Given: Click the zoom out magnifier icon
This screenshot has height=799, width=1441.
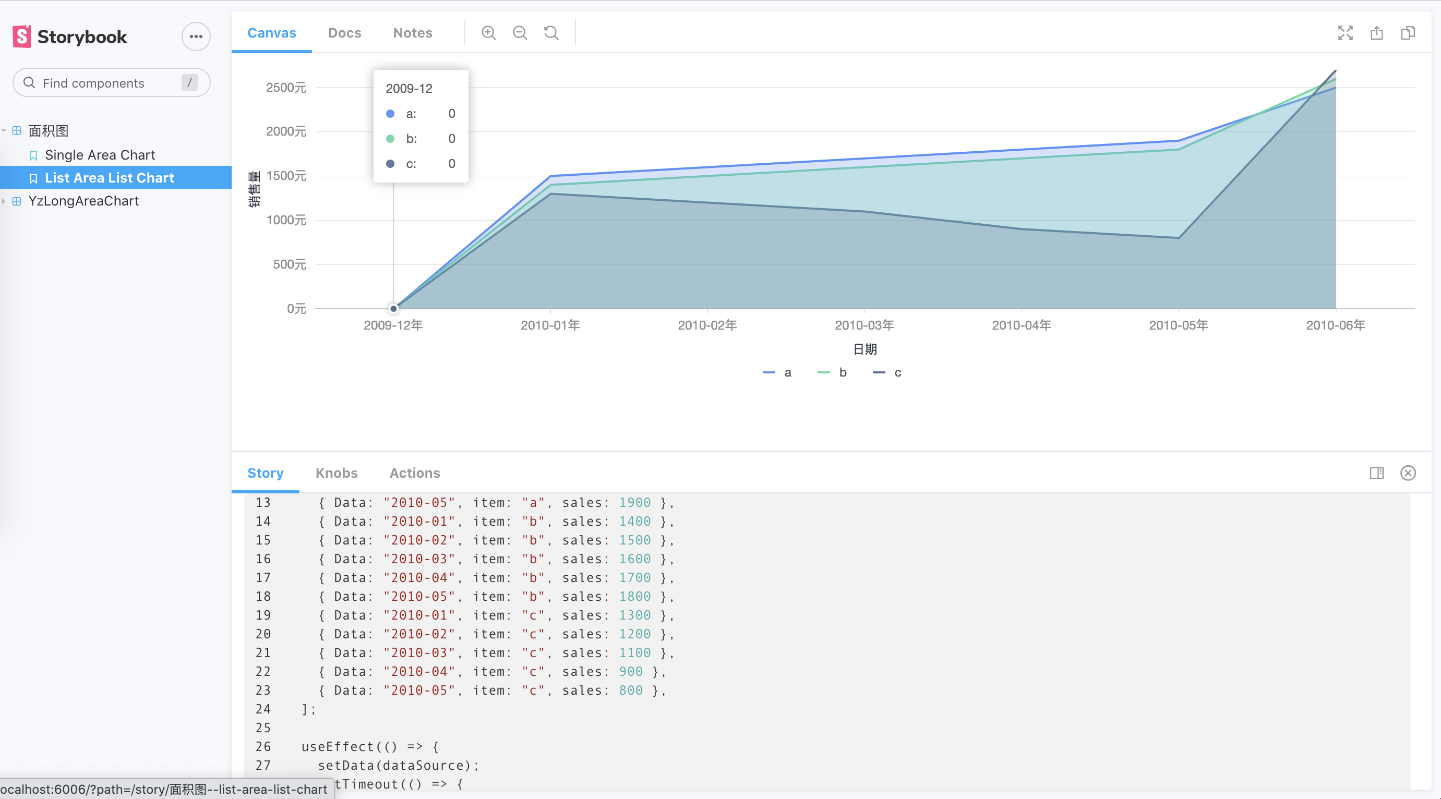Looking at the screenshot, I should point(520,33).
